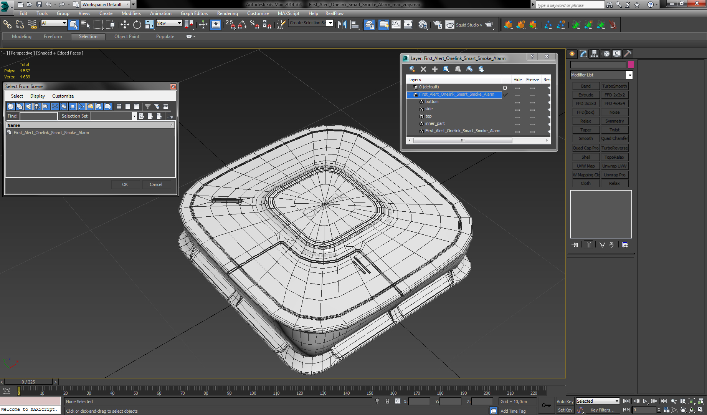Click the Mirror tool icon
The width and height of the screenshot is (707, 415).
[x=342, y=25]
